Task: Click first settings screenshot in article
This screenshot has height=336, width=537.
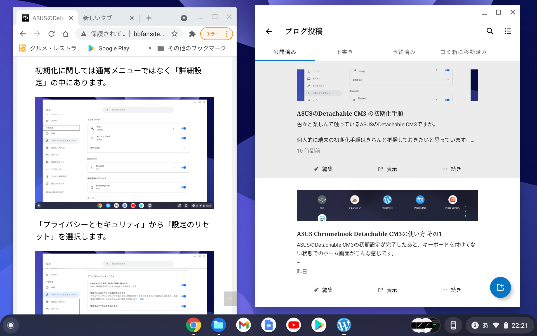Action: pos(125,153)
